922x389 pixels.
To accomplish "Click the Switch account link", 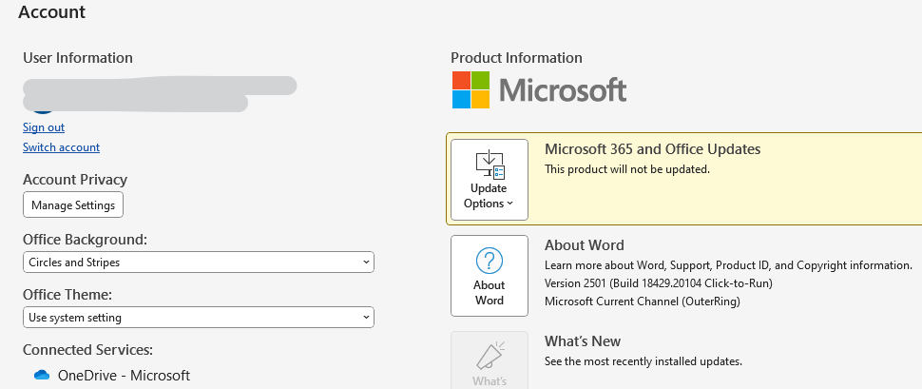I will (61, 147).
